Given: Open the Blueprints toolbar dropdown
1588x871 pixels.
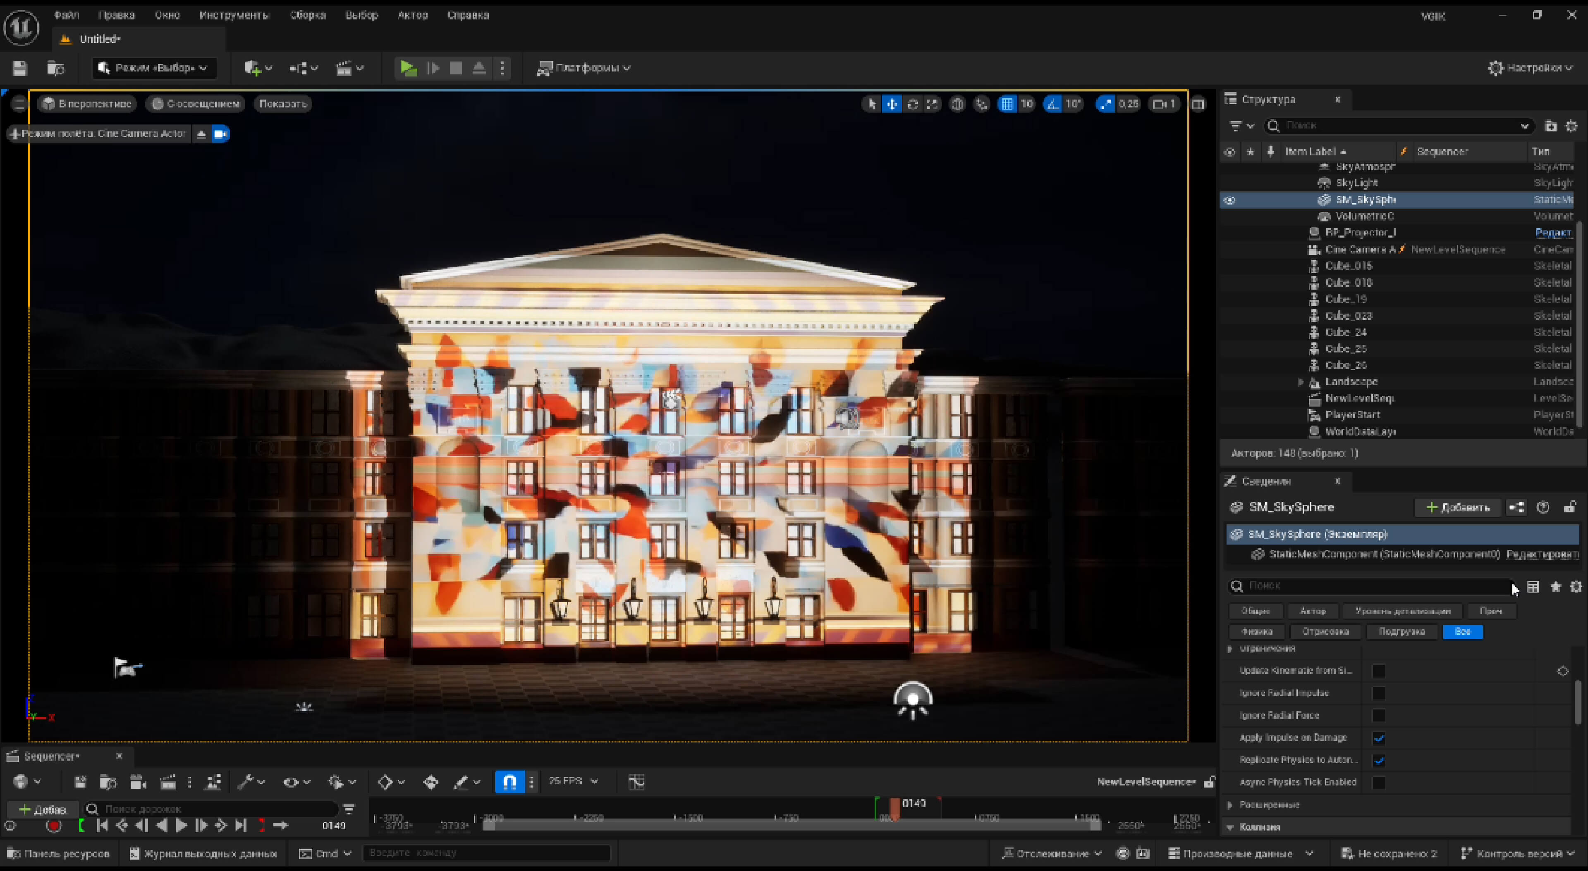Looking at the screenshot, I should pyautogui.click(x=304, y=68).
